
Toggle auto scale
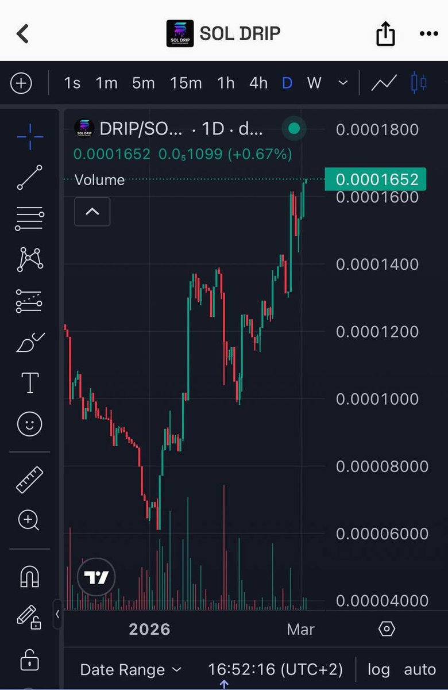420,670
